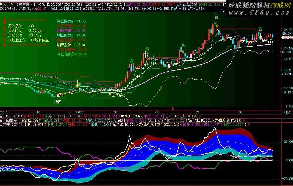Viewport: 293px width, 186px height.
Task: Click the turnover rate 换1.95%
Action: tap(121, 9)
